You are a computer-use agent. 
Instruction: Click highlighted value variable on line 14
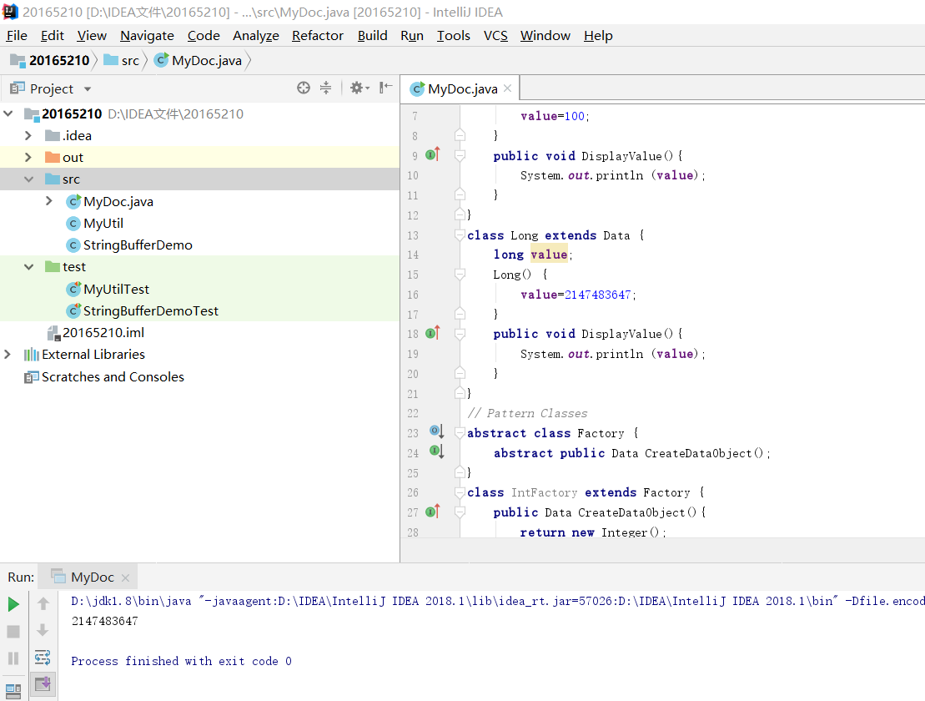[x=549, y=255]
